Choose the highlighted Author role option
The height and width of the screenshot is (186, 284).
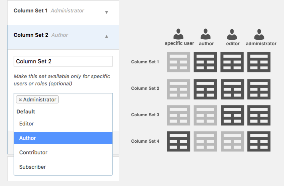click(x=63, y=138)
